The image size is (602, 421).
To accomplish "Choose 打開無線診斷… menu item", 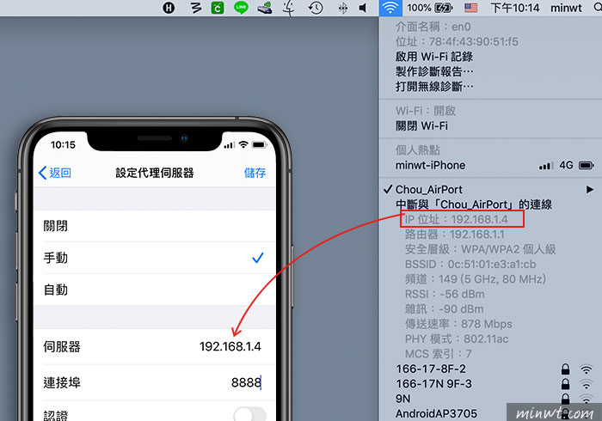I will (434, 86).
